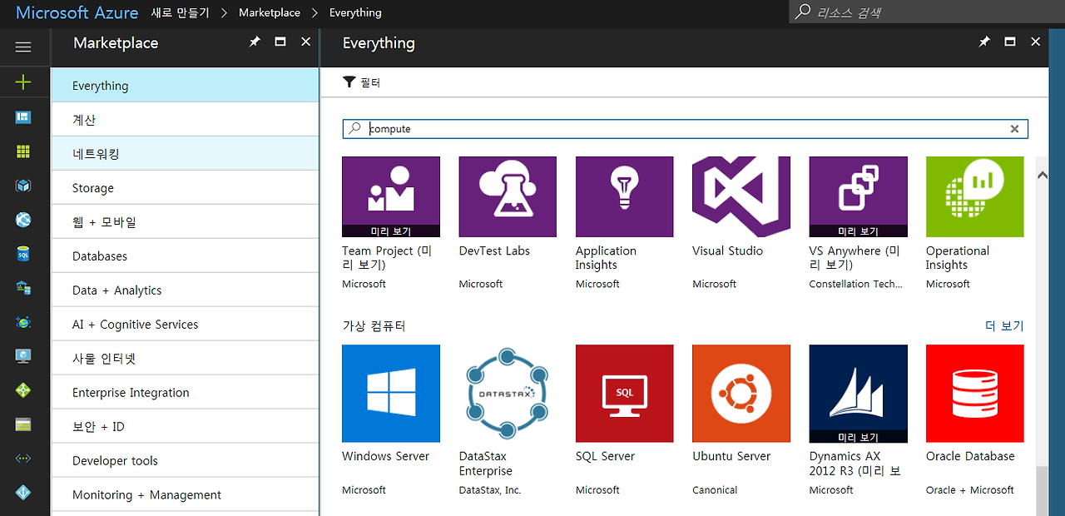This screenshot has height=516, width=1065.
Task: Select the 보안 + ID category
Action: coord(185,427)
